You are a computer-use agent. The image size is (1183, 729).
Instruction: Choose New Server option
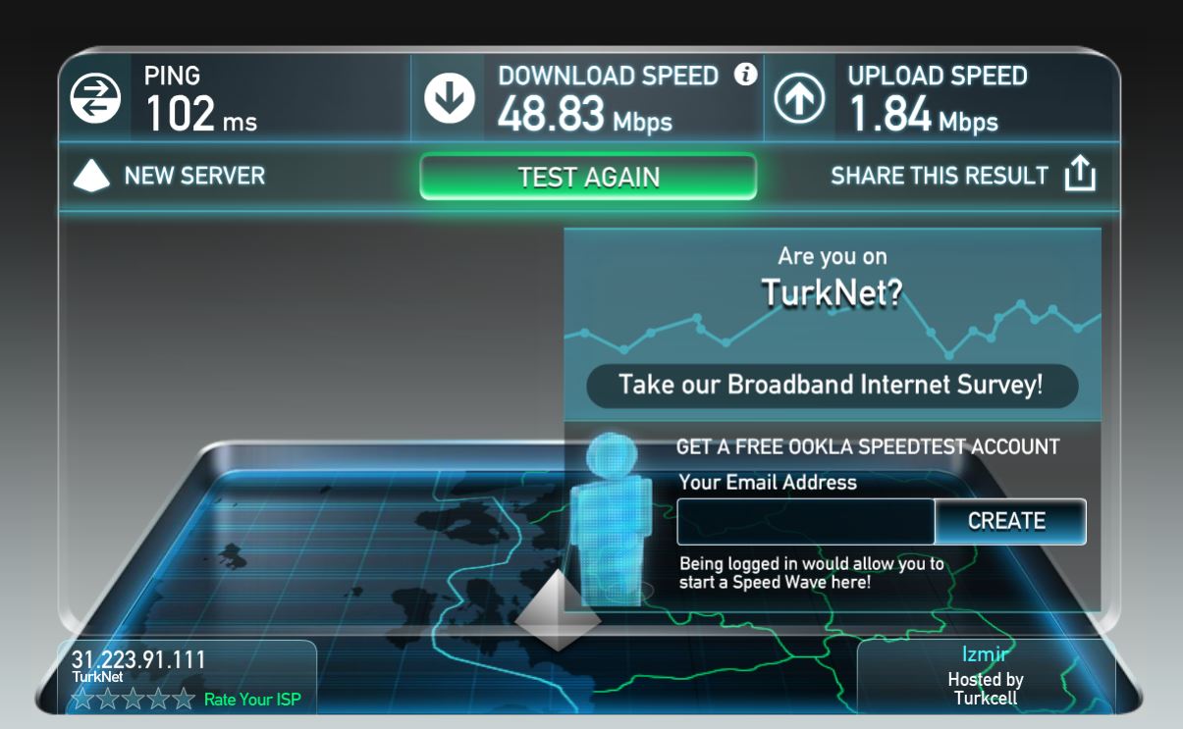pyautogui.click(x=194, y=177)
